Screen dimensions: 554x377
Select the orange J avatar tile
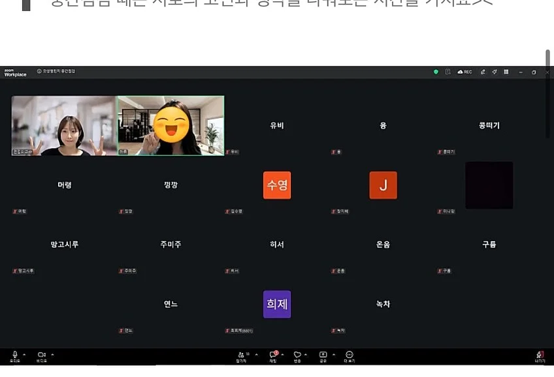383,185
